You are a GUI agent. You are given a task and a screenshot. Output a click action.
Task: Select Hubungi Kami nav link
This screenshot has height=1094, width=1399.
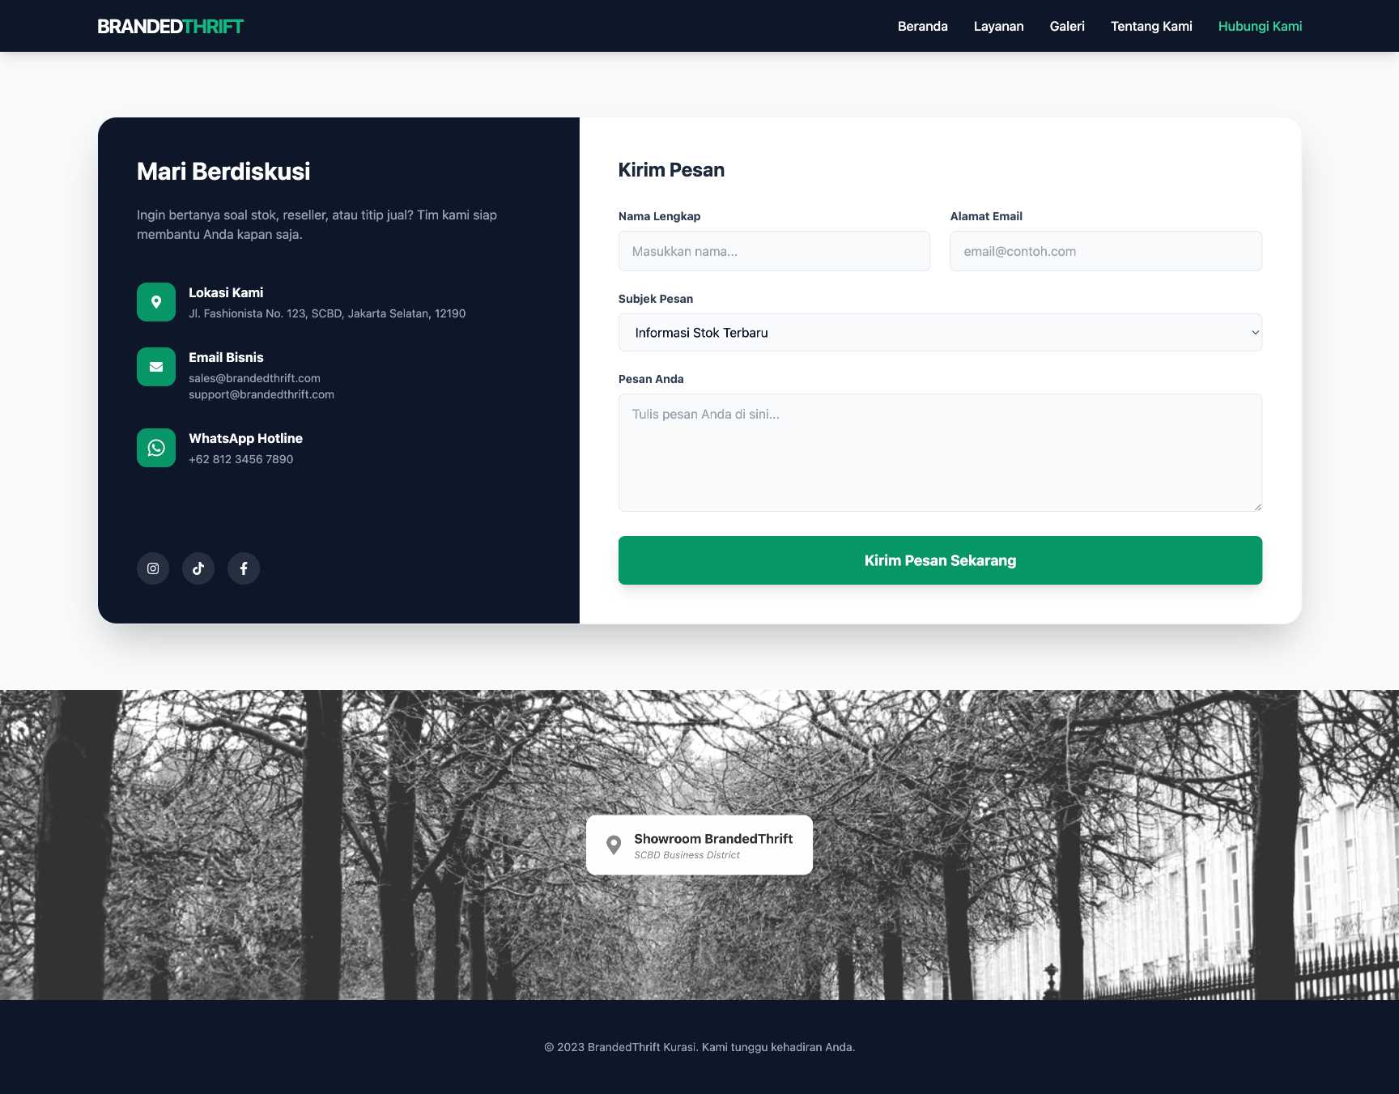(x=1259, y=26)
